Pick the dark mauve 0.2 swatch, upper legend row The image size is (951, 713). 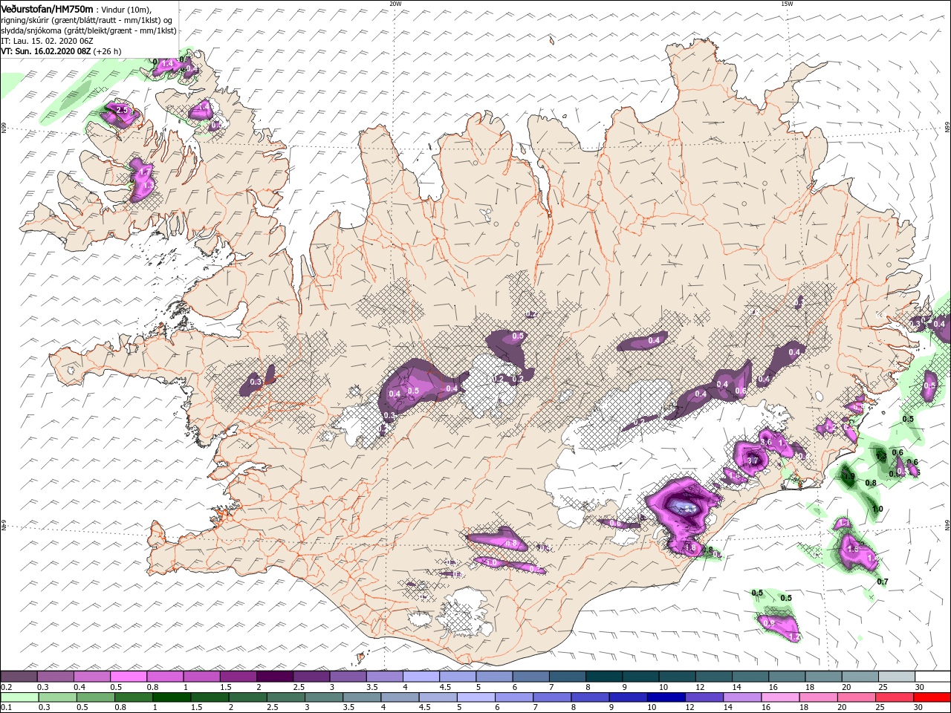(19, 677)
